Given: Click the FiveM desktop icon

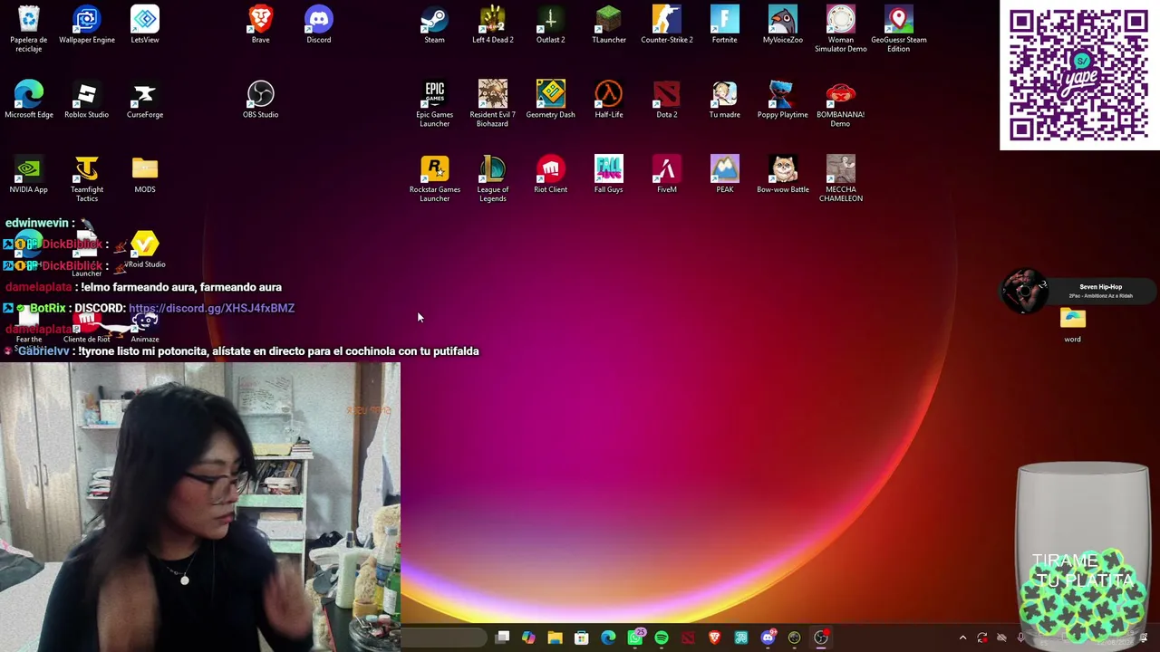Looking at the screenshot, I should click(667, 175).
